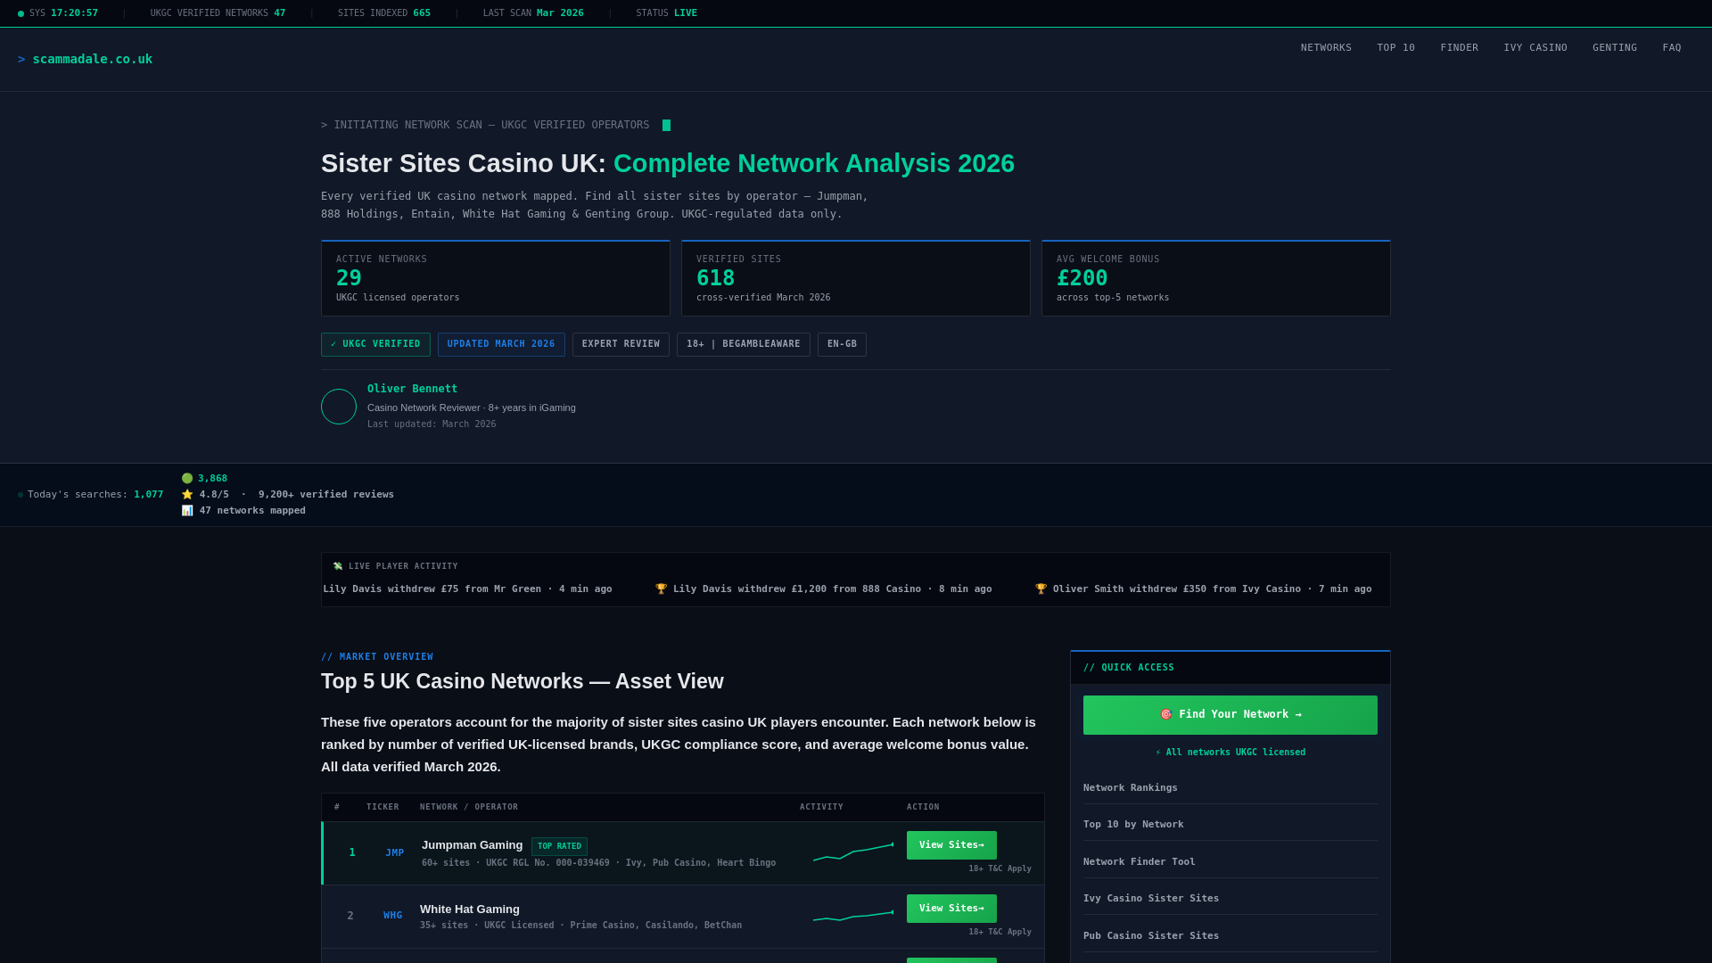This screenshot has height=963, width=1712.
Task: View Sites for White Hat Gaming
Action: tap(951, 909)
